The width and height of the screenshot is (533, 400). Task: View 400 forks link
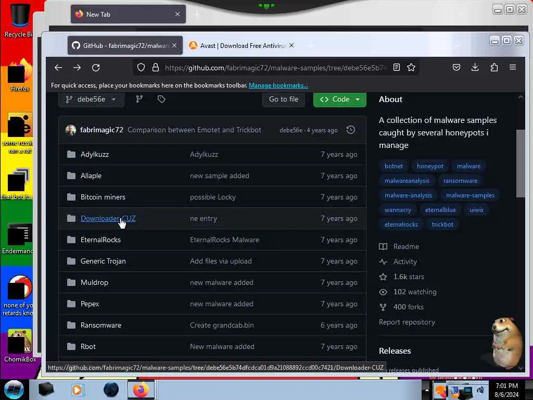pyautogui.click(x=401, y=307)
